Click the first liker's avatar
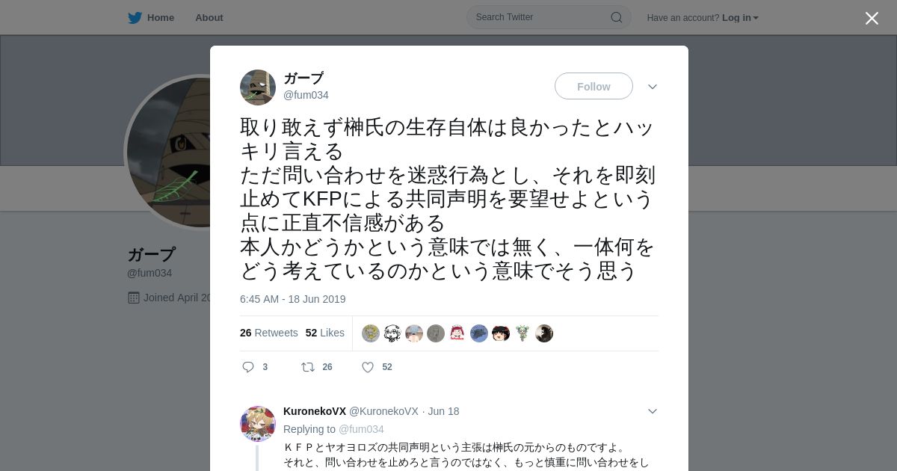 click(371, 333)
